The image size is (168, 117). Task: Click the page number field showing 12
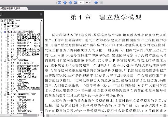(x=81, y=3)
